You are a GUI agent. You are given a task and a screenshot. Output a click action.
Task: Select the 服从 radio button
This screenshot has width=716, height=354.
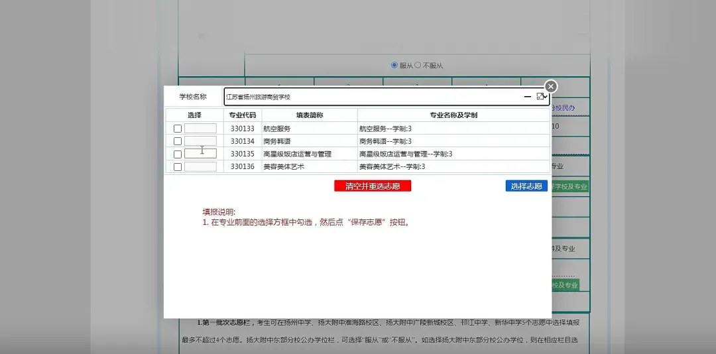394,66
